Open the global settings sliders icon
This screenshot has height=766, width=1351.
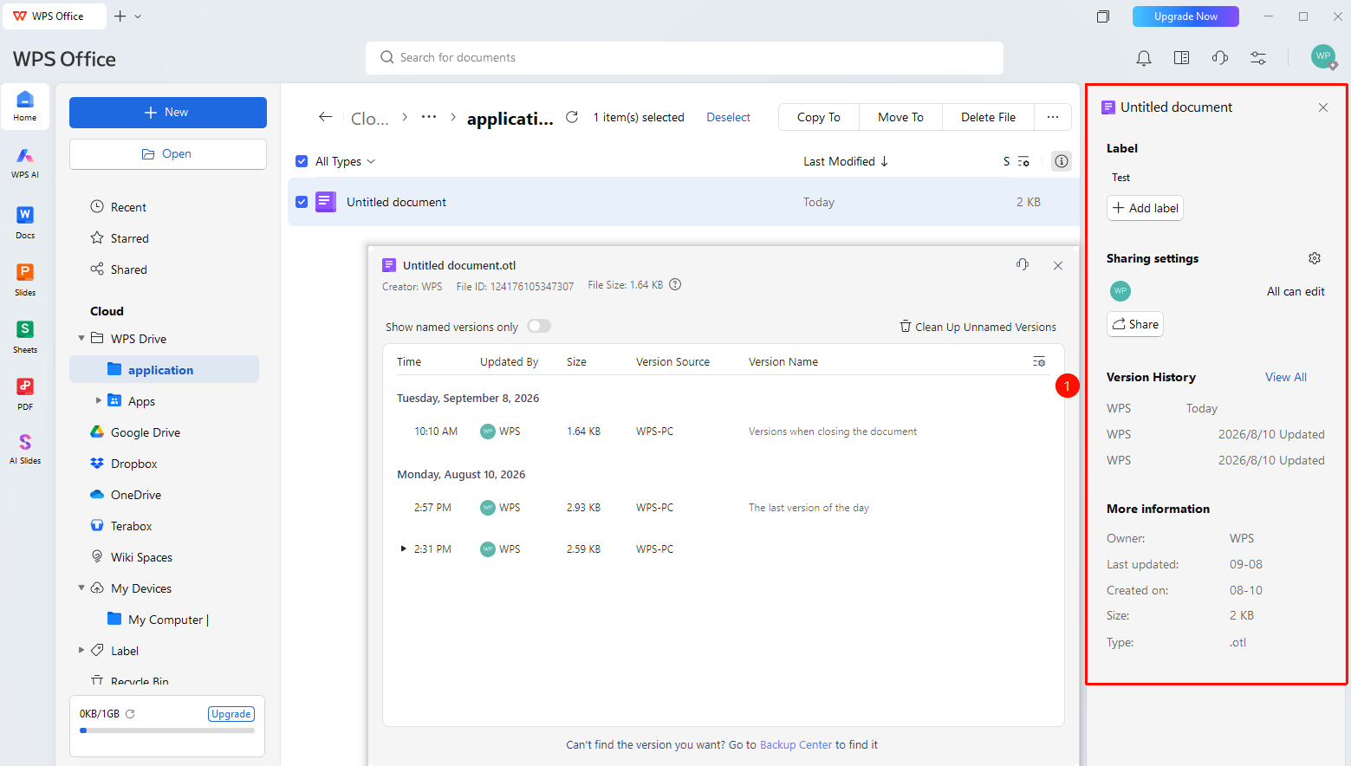click(x=1258, y=58)
